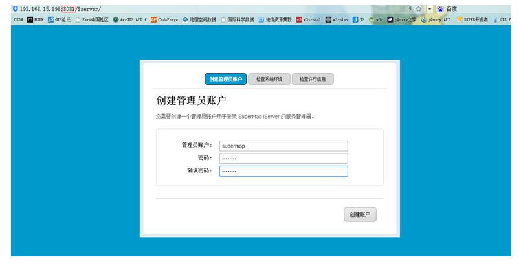The image size is (521, 272).
Task: Click the 密码 password field
Action: [x=283, y=158]
